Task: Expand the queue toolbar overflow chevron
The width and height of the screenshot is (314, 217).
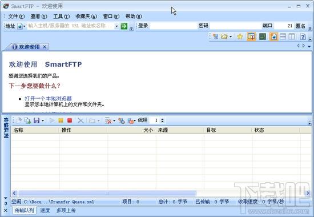Action: 309,123
